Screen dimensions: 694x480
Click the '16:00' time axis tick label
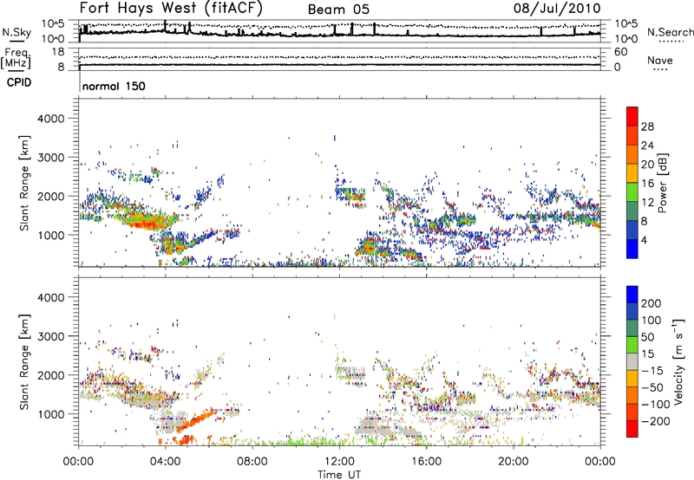pos(426,462)
